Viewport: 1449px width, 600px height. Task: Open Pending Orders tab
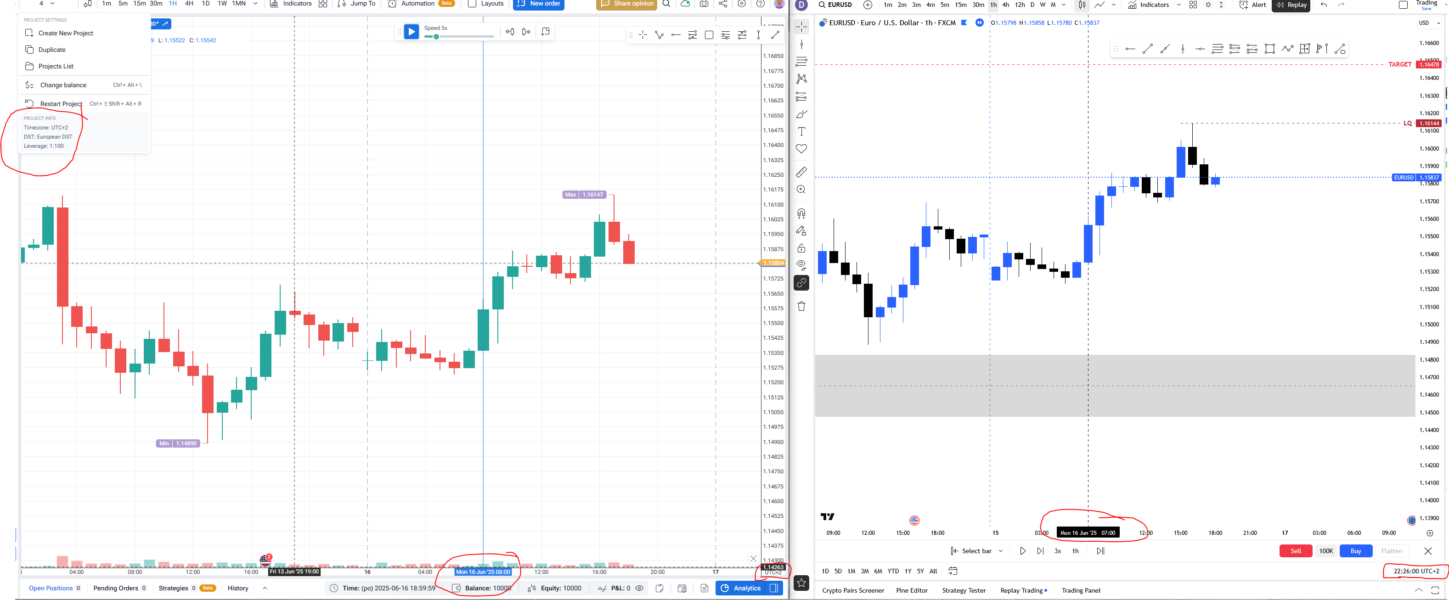[120, 588]
